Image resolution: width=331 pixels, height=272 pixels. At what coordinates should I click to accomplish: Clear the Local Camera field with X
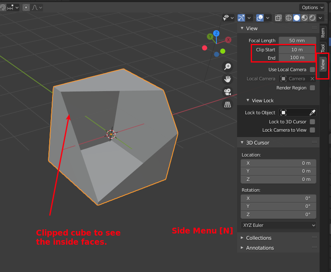point(312,79)
